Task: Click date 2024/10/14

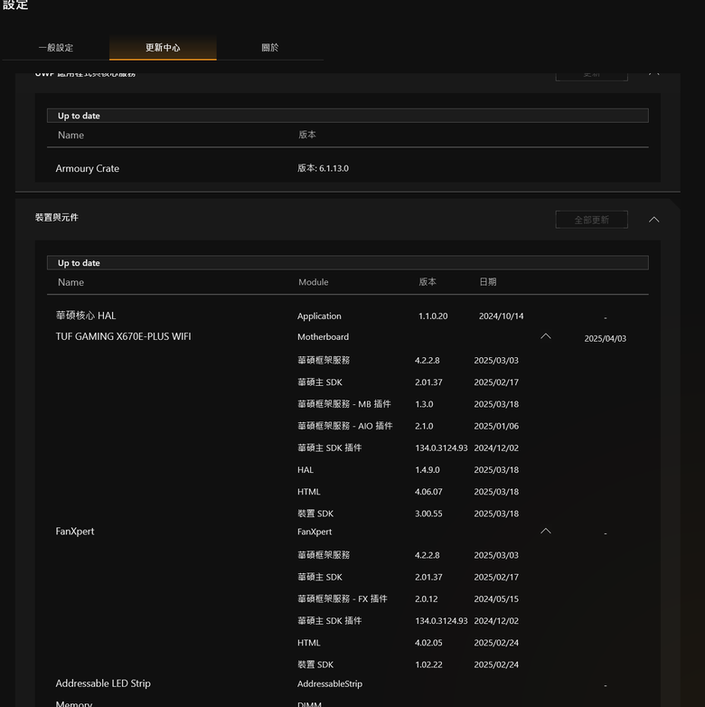Action: [x=502, y=316]
